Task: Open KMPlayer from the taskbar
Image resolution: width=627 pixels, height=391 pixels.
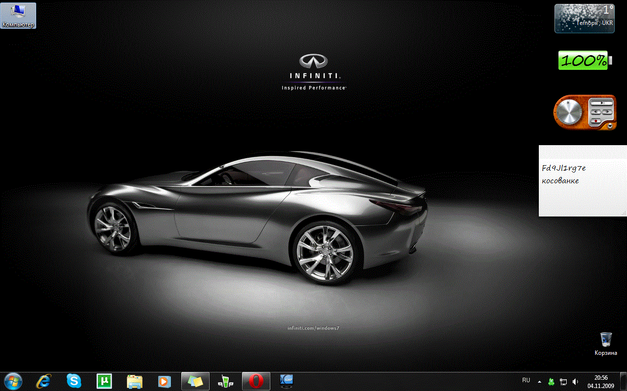Action: pyautogui.click(x=287, y=381)
